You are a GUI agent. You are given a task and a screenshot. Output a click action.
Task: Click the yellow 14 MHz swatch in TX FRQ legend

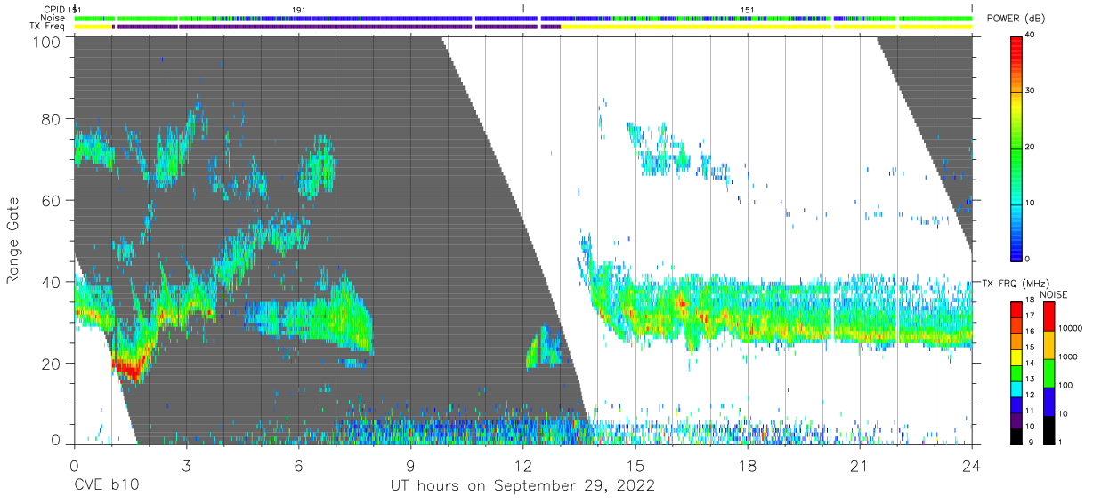[1016, 357]
